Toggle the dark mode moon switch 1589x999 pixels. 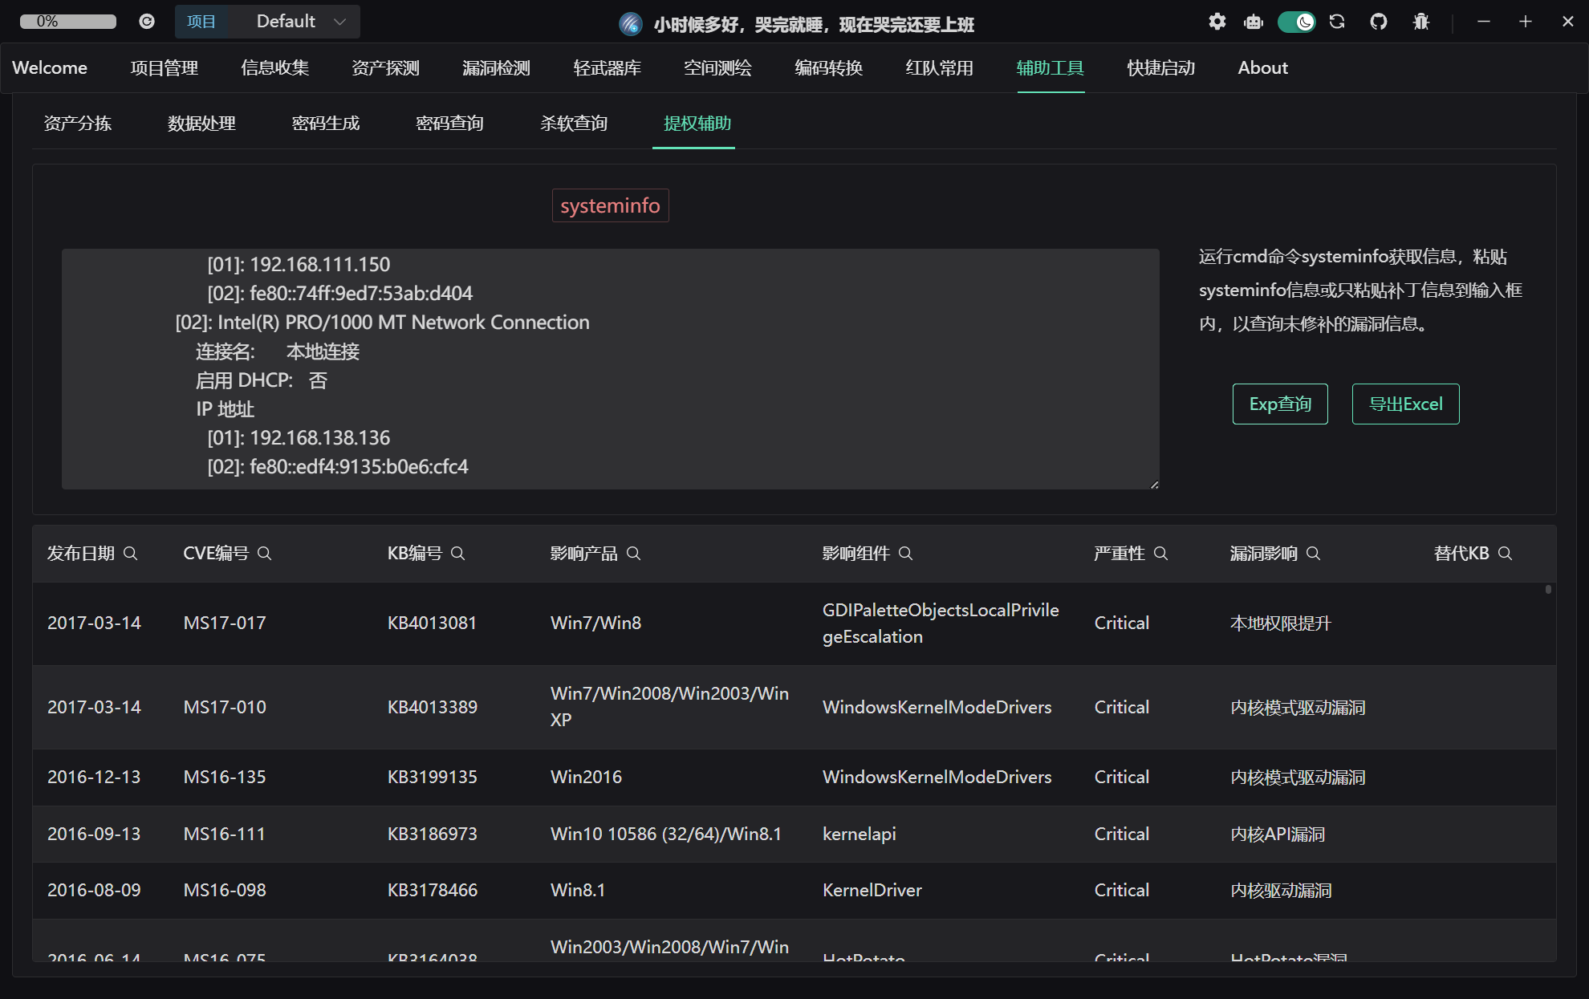coord(1296,22)
